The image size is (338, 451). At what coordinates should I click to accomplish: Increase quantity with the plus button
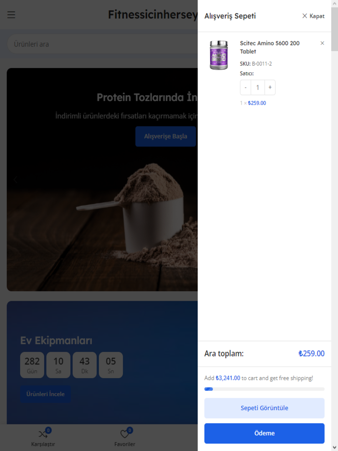coord(270,88)
